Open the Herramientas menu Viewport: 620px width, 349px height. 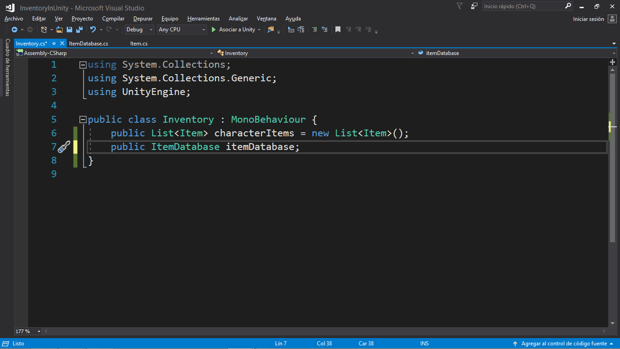(203, 19)
